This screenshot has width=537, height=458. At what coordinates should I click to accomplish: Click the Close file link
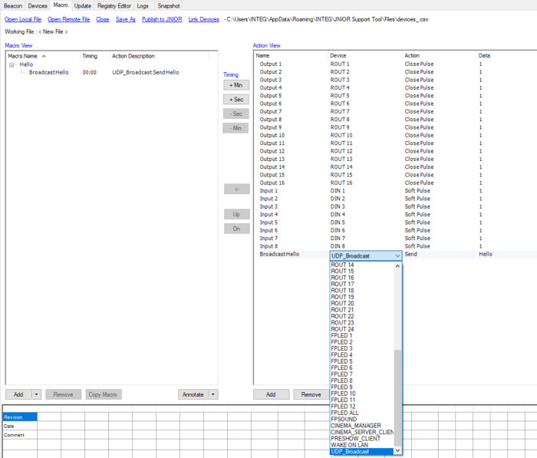click(102, 19)
